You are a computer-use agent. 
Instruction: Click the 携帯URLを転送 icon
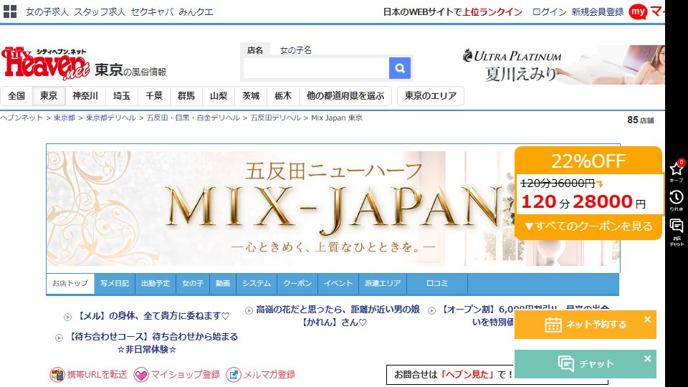pos(57,375)
